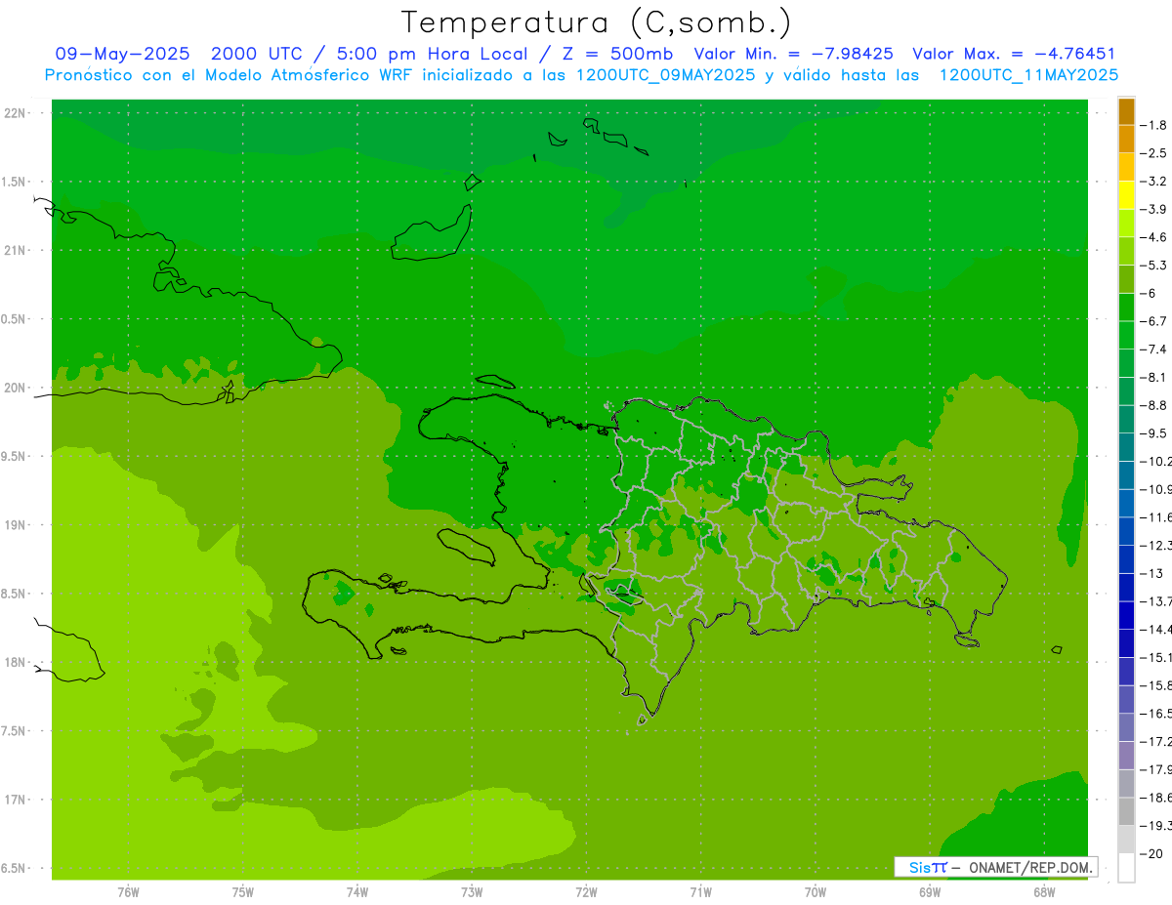Click the "18N" latitude label
The width and height of the screenshot is (1172, 905).
pyautogui.click(x=16, y=662)
